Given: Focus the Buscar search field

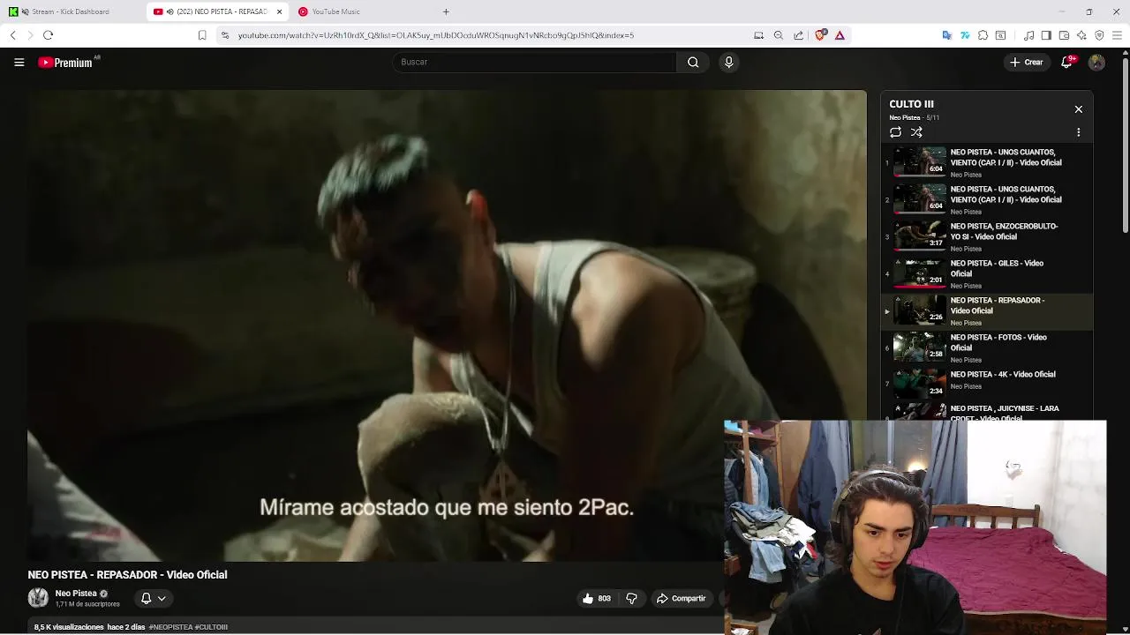Looking at the screenshot, I should pos(534,62).
